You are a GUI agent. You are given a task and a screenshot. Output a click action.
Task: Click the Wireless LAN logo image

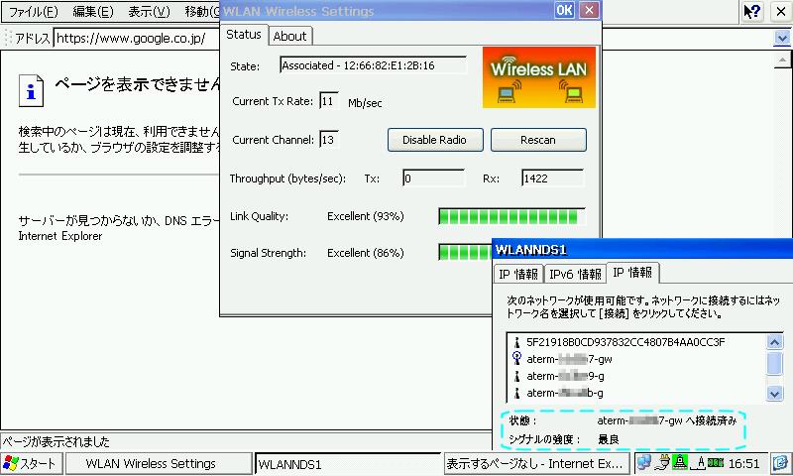539,77
